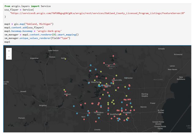
Task: Click the unique_values_renderer method call
Action: (35, 38)
